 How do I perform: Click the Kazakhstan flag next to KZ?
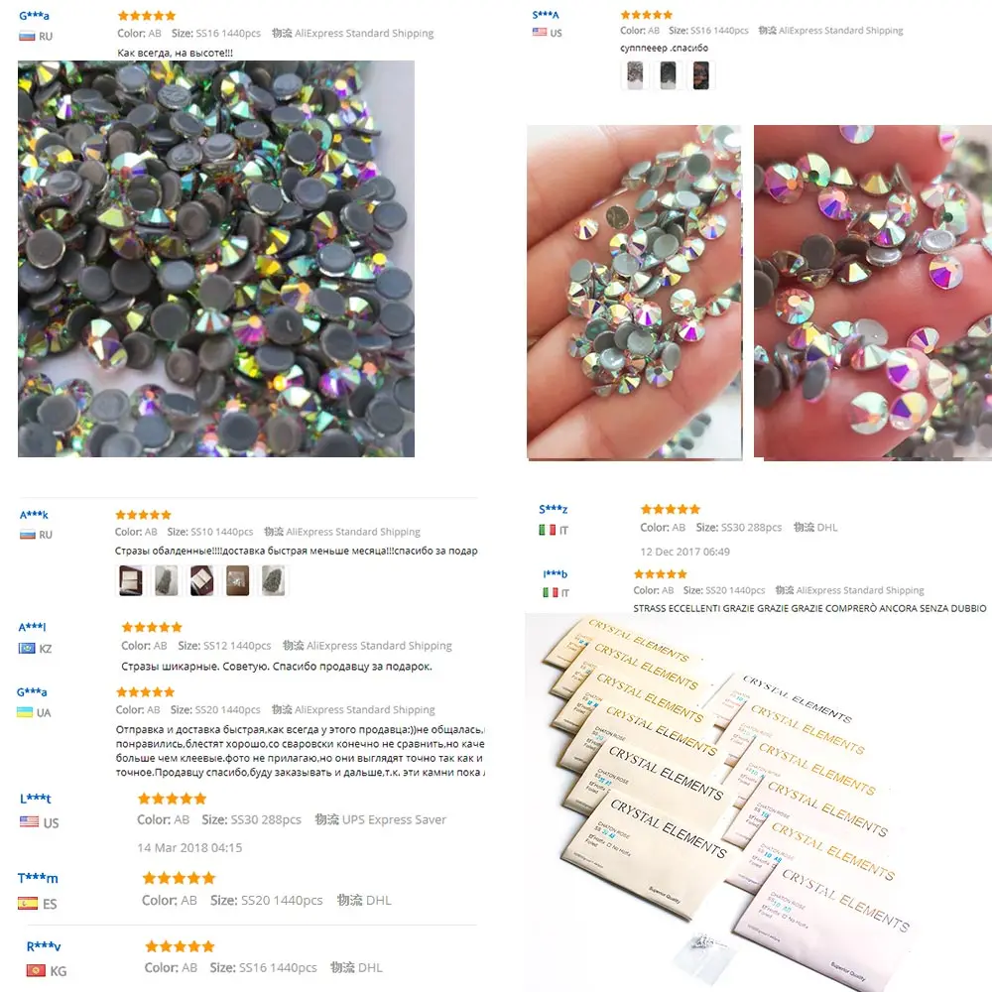tap(27, 648)
